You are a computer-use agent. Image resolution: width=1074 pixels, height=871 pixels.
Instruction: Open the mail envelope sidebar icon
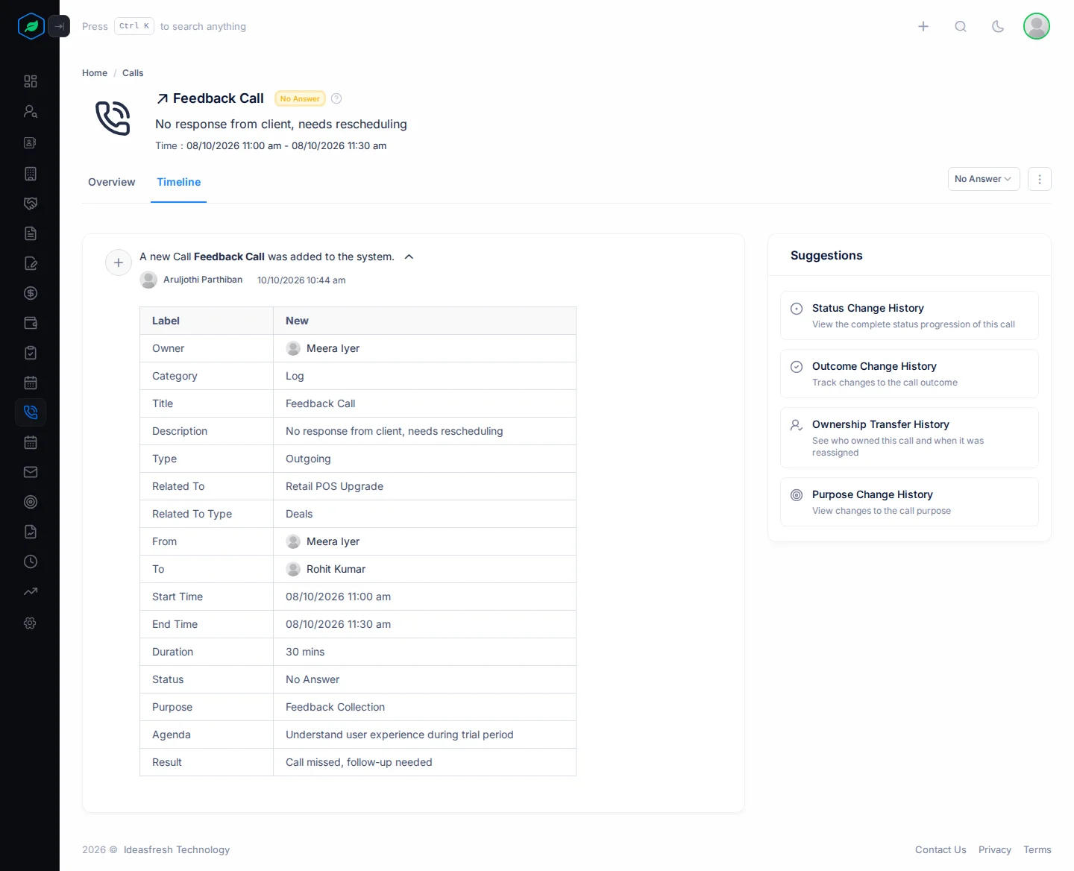(31, 472)
